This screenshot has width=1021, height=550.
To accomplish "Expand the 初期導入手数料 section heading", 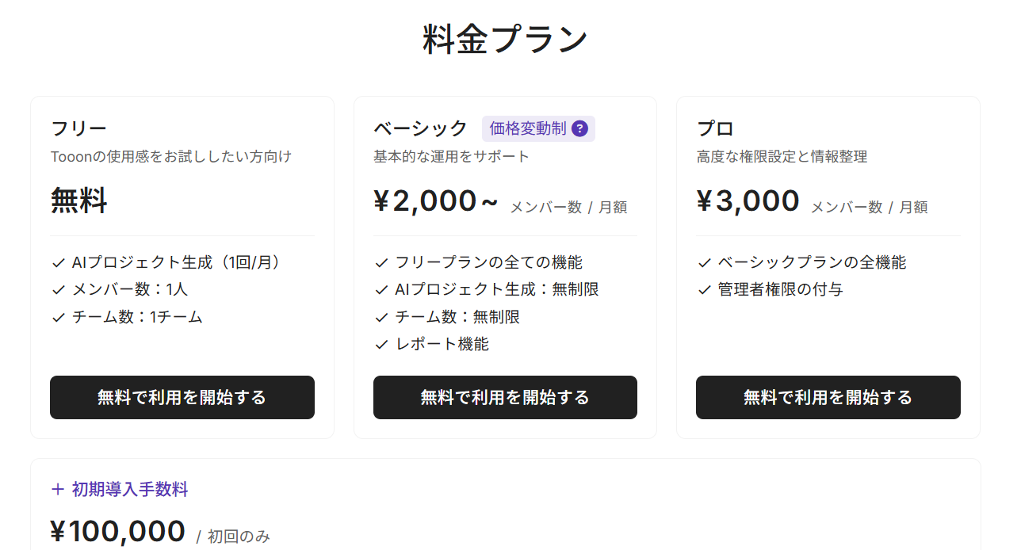I will pyautogui.click(x=130, y=490).
